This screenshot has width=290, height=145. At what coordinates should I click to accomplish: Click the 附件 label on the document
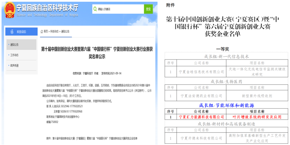pyautogui.click(x=170, y=5)
